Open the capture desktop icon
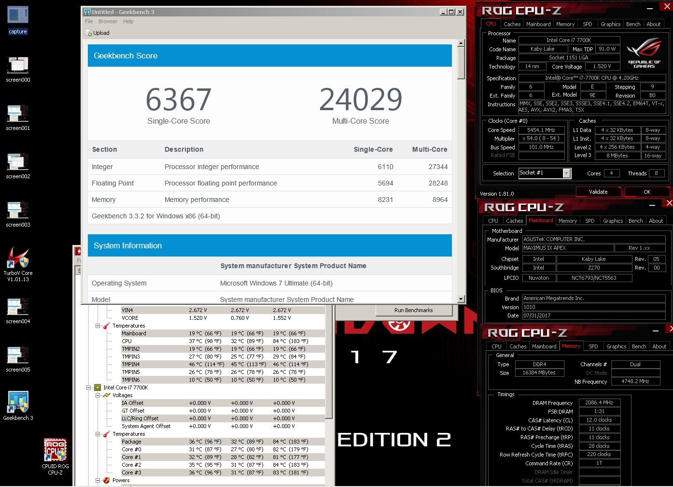The image size is (673, 487). click(18, 20)
